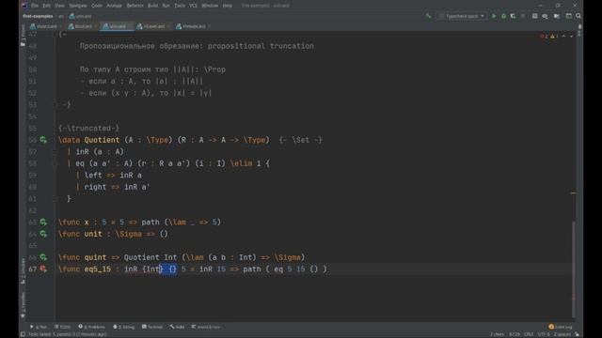Screen dimensions: 602x338
Task: Click the path keyword on line 67
Action: pyautogui.click(x=252, y=269)
